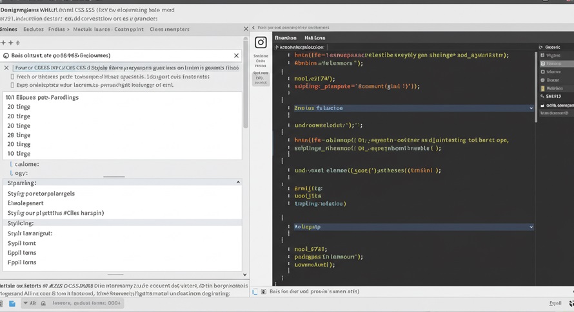Click the 'Vigine' icon in right sidebar
The height and width of the screenshot is (312, 574).
click(542, 55)
